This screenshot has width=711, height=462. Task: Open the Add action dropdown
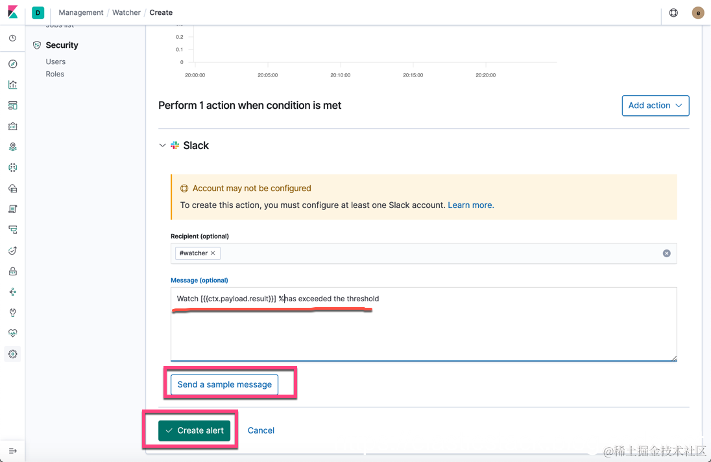coord(655,106)
